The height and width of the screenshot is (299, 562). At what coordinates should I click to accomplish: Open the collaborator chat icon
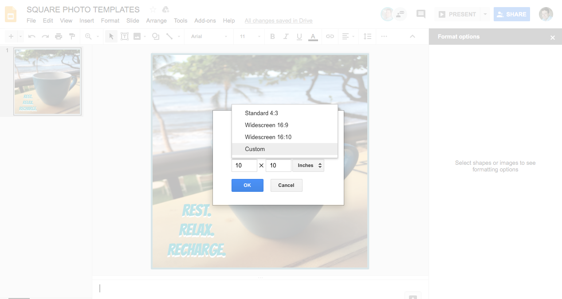[x=401, y=14]
